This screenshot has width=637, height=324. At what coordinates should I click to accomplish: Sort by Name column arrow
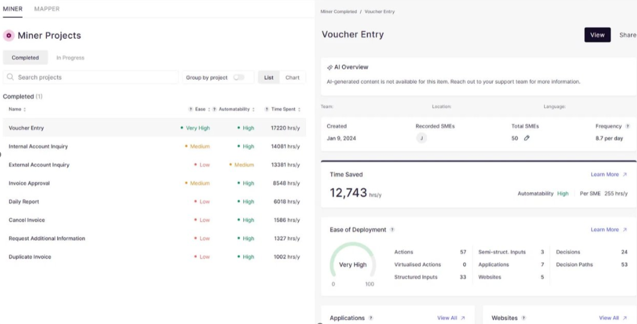tap(25, 110)
